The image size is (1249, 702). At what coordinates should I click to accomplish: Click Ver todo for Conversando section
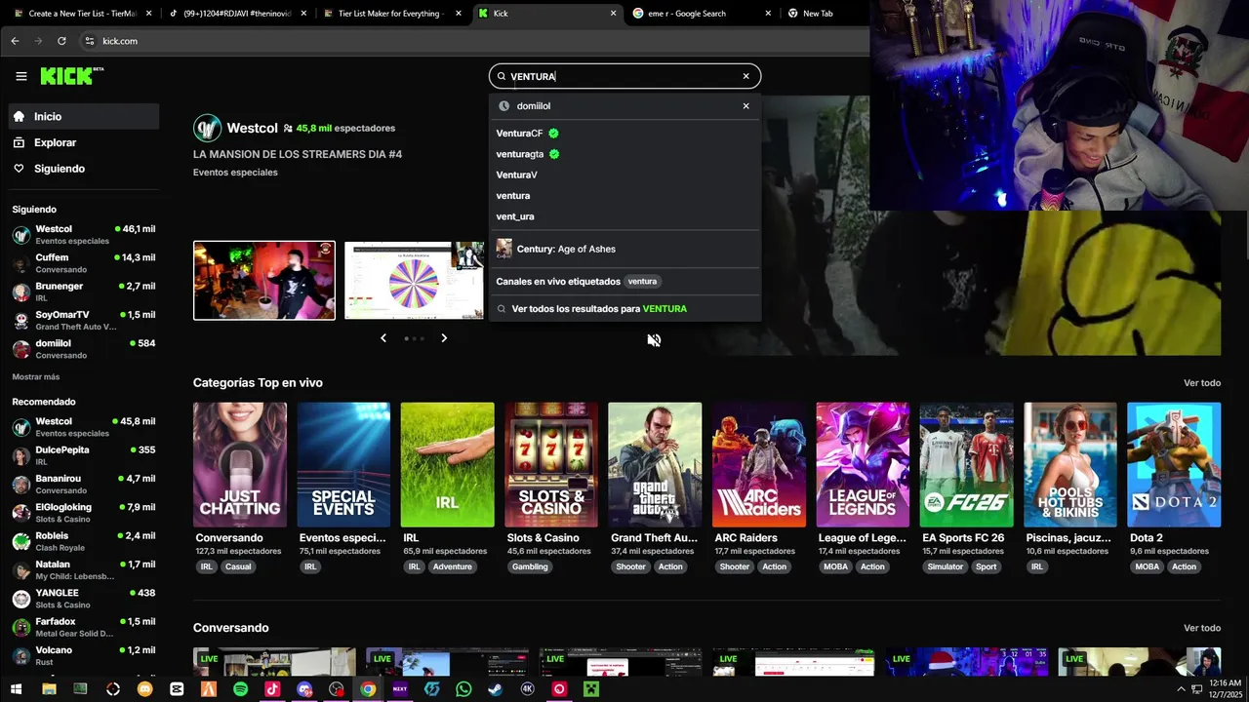tap(1202, 628)
